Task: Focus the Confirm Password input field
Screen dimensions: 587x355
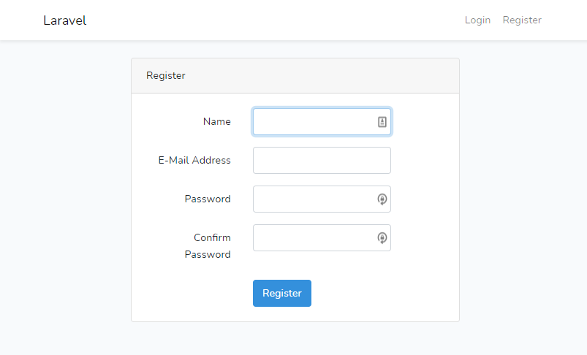Action: point(313,237)
